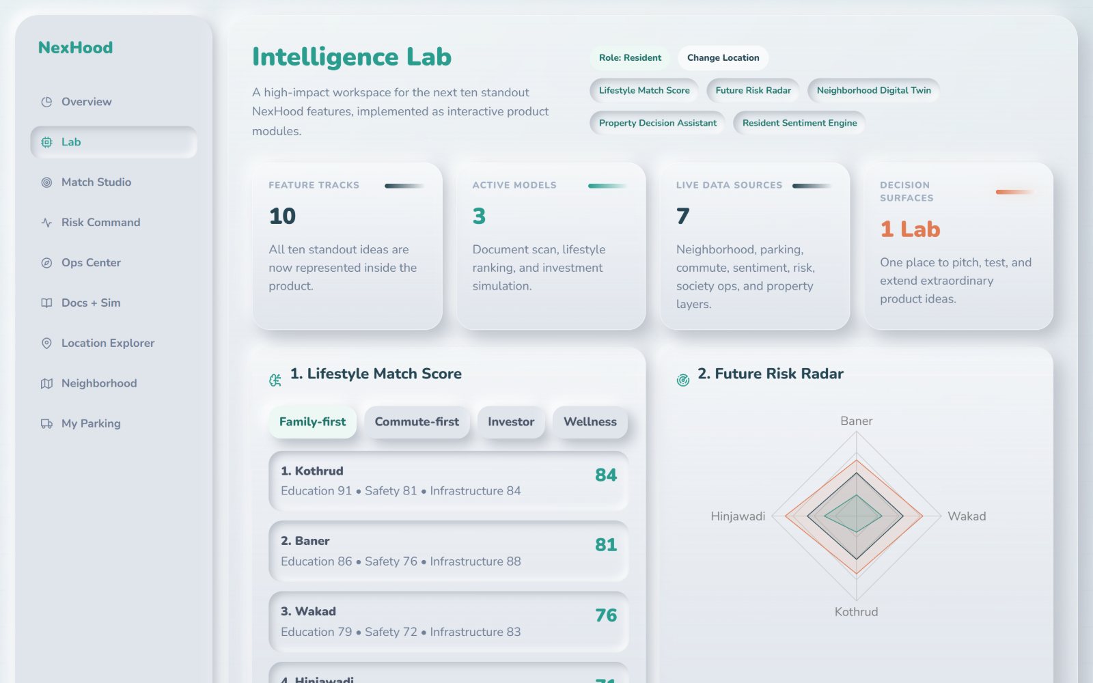Click the Ops Center compass icon
Screen dimensions: 1093x683
46,263
